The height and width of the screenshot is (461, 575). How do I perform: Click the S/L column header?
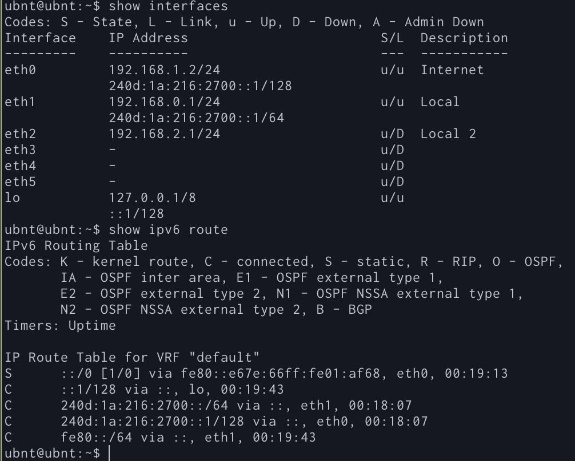coord(392,38)
